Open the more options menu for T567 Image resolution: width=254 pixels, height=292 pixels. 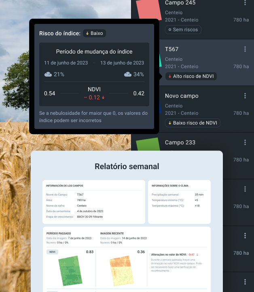(245, 49)
